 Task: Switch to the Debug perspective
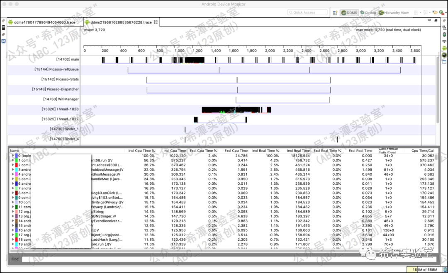(368, 13)
